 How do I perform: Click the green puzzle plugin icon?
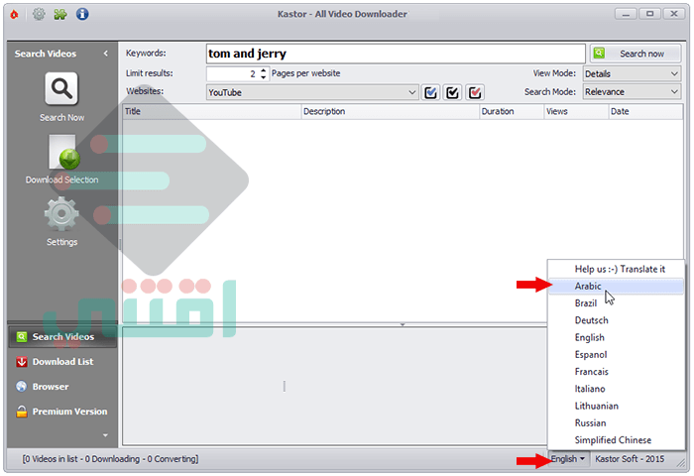pyautogui.click(x=60, y=14)
